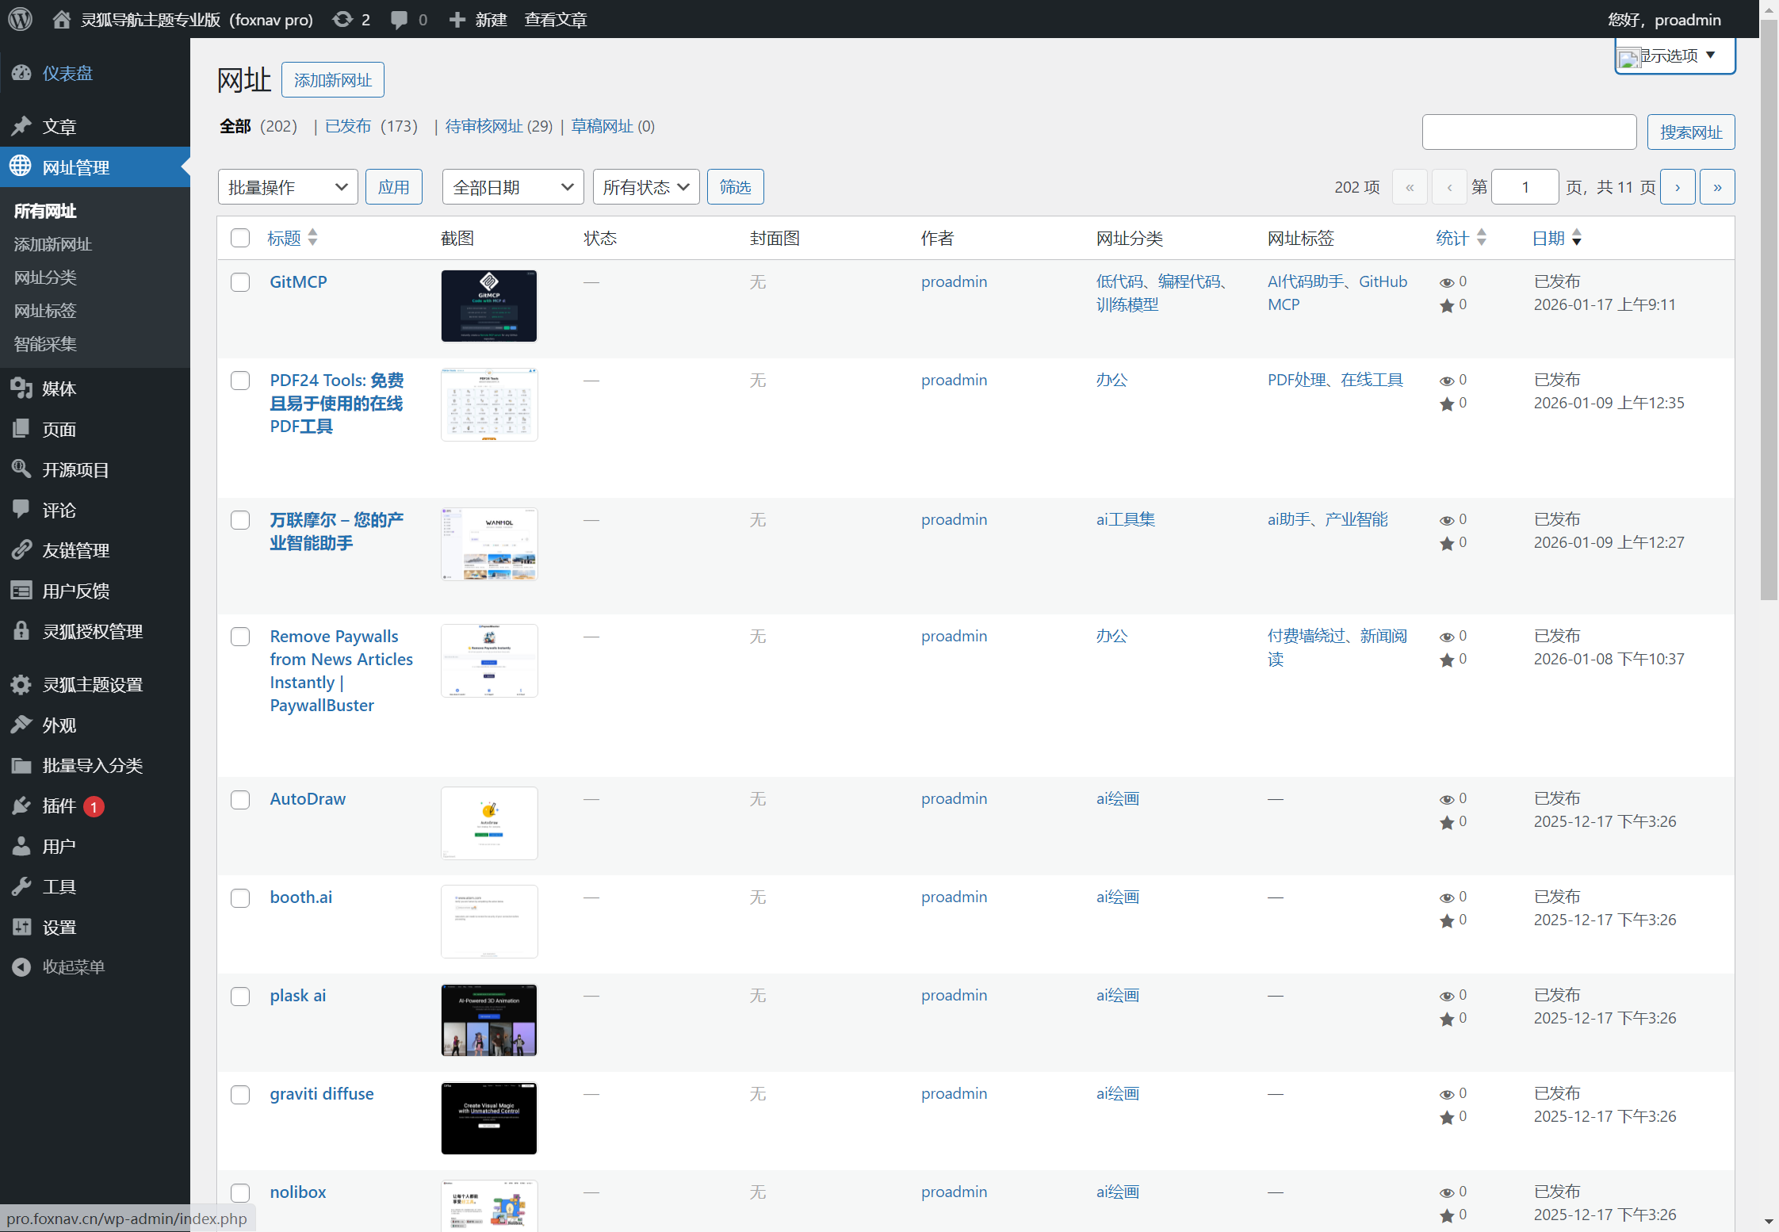1779x1232 pixels.
Task: Open the 仪表盘 dashboard icon
Action: [x=21, y=73]
